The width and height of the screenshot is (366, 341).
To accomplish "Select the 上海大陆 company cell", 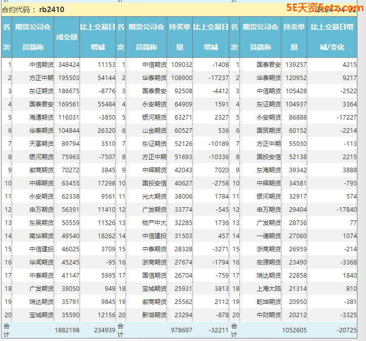I will (268, 289).
